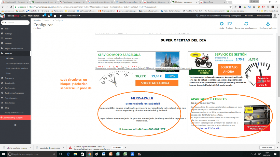Click SOLICITALO AHORA in Servicio de Gestión
Screen dimensions: 280x157
click(x=229, y=69)
